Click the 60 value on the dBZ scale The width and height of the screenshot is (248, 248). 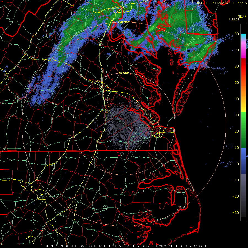pyautogui.click(x=237, y=66)
